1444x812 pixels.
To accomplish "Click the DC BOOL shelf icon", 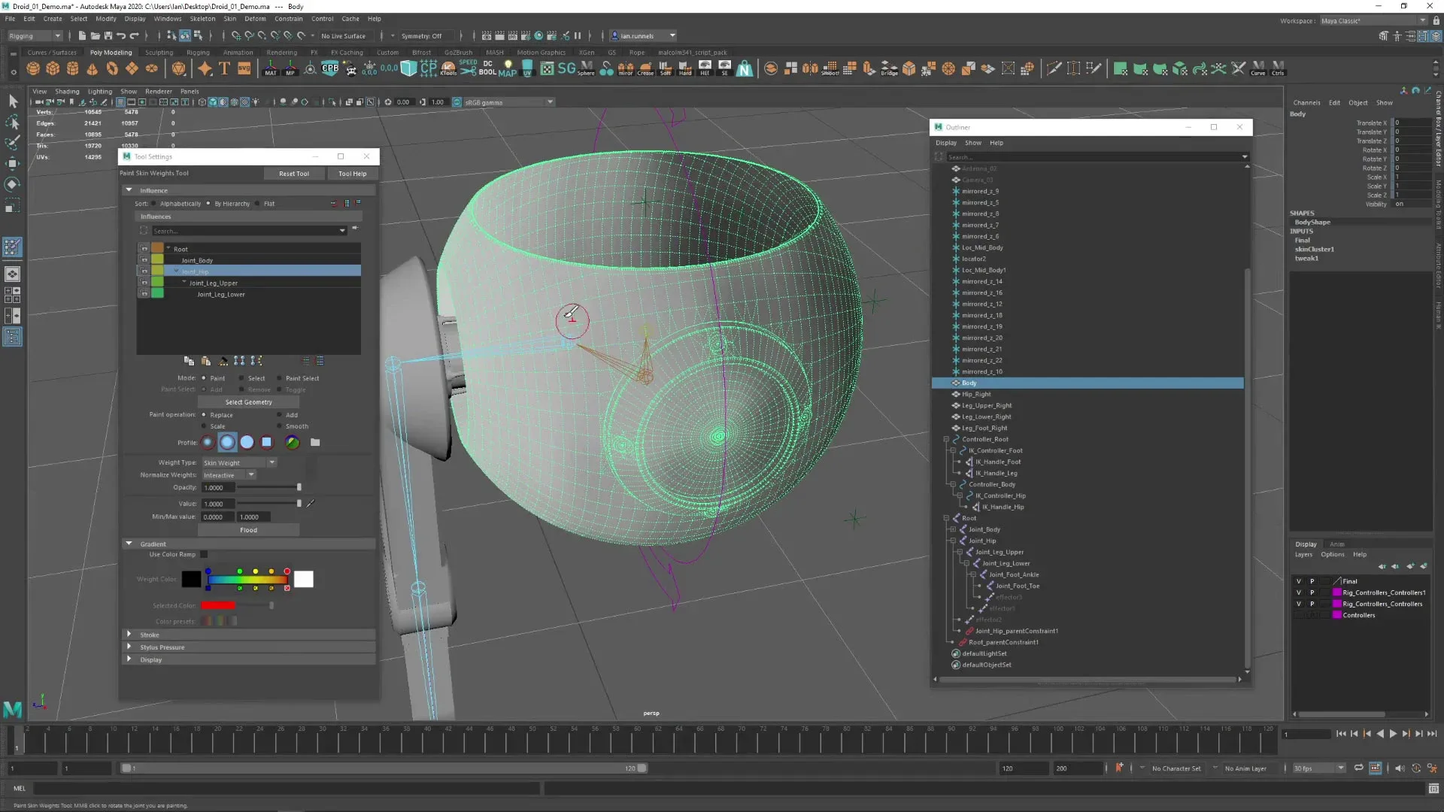I will (x=487, y=68).
